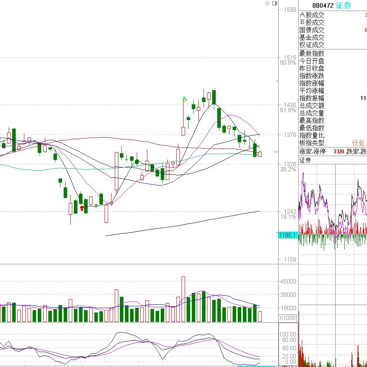
Task: Toggle the side info panel icon
Action: [275, 3]
